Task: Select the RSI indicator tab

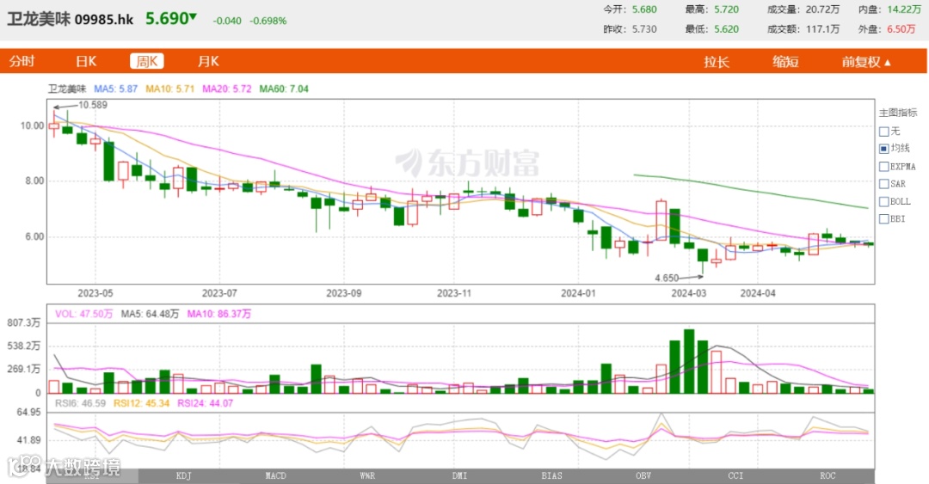Action: (x=92, y=476)
